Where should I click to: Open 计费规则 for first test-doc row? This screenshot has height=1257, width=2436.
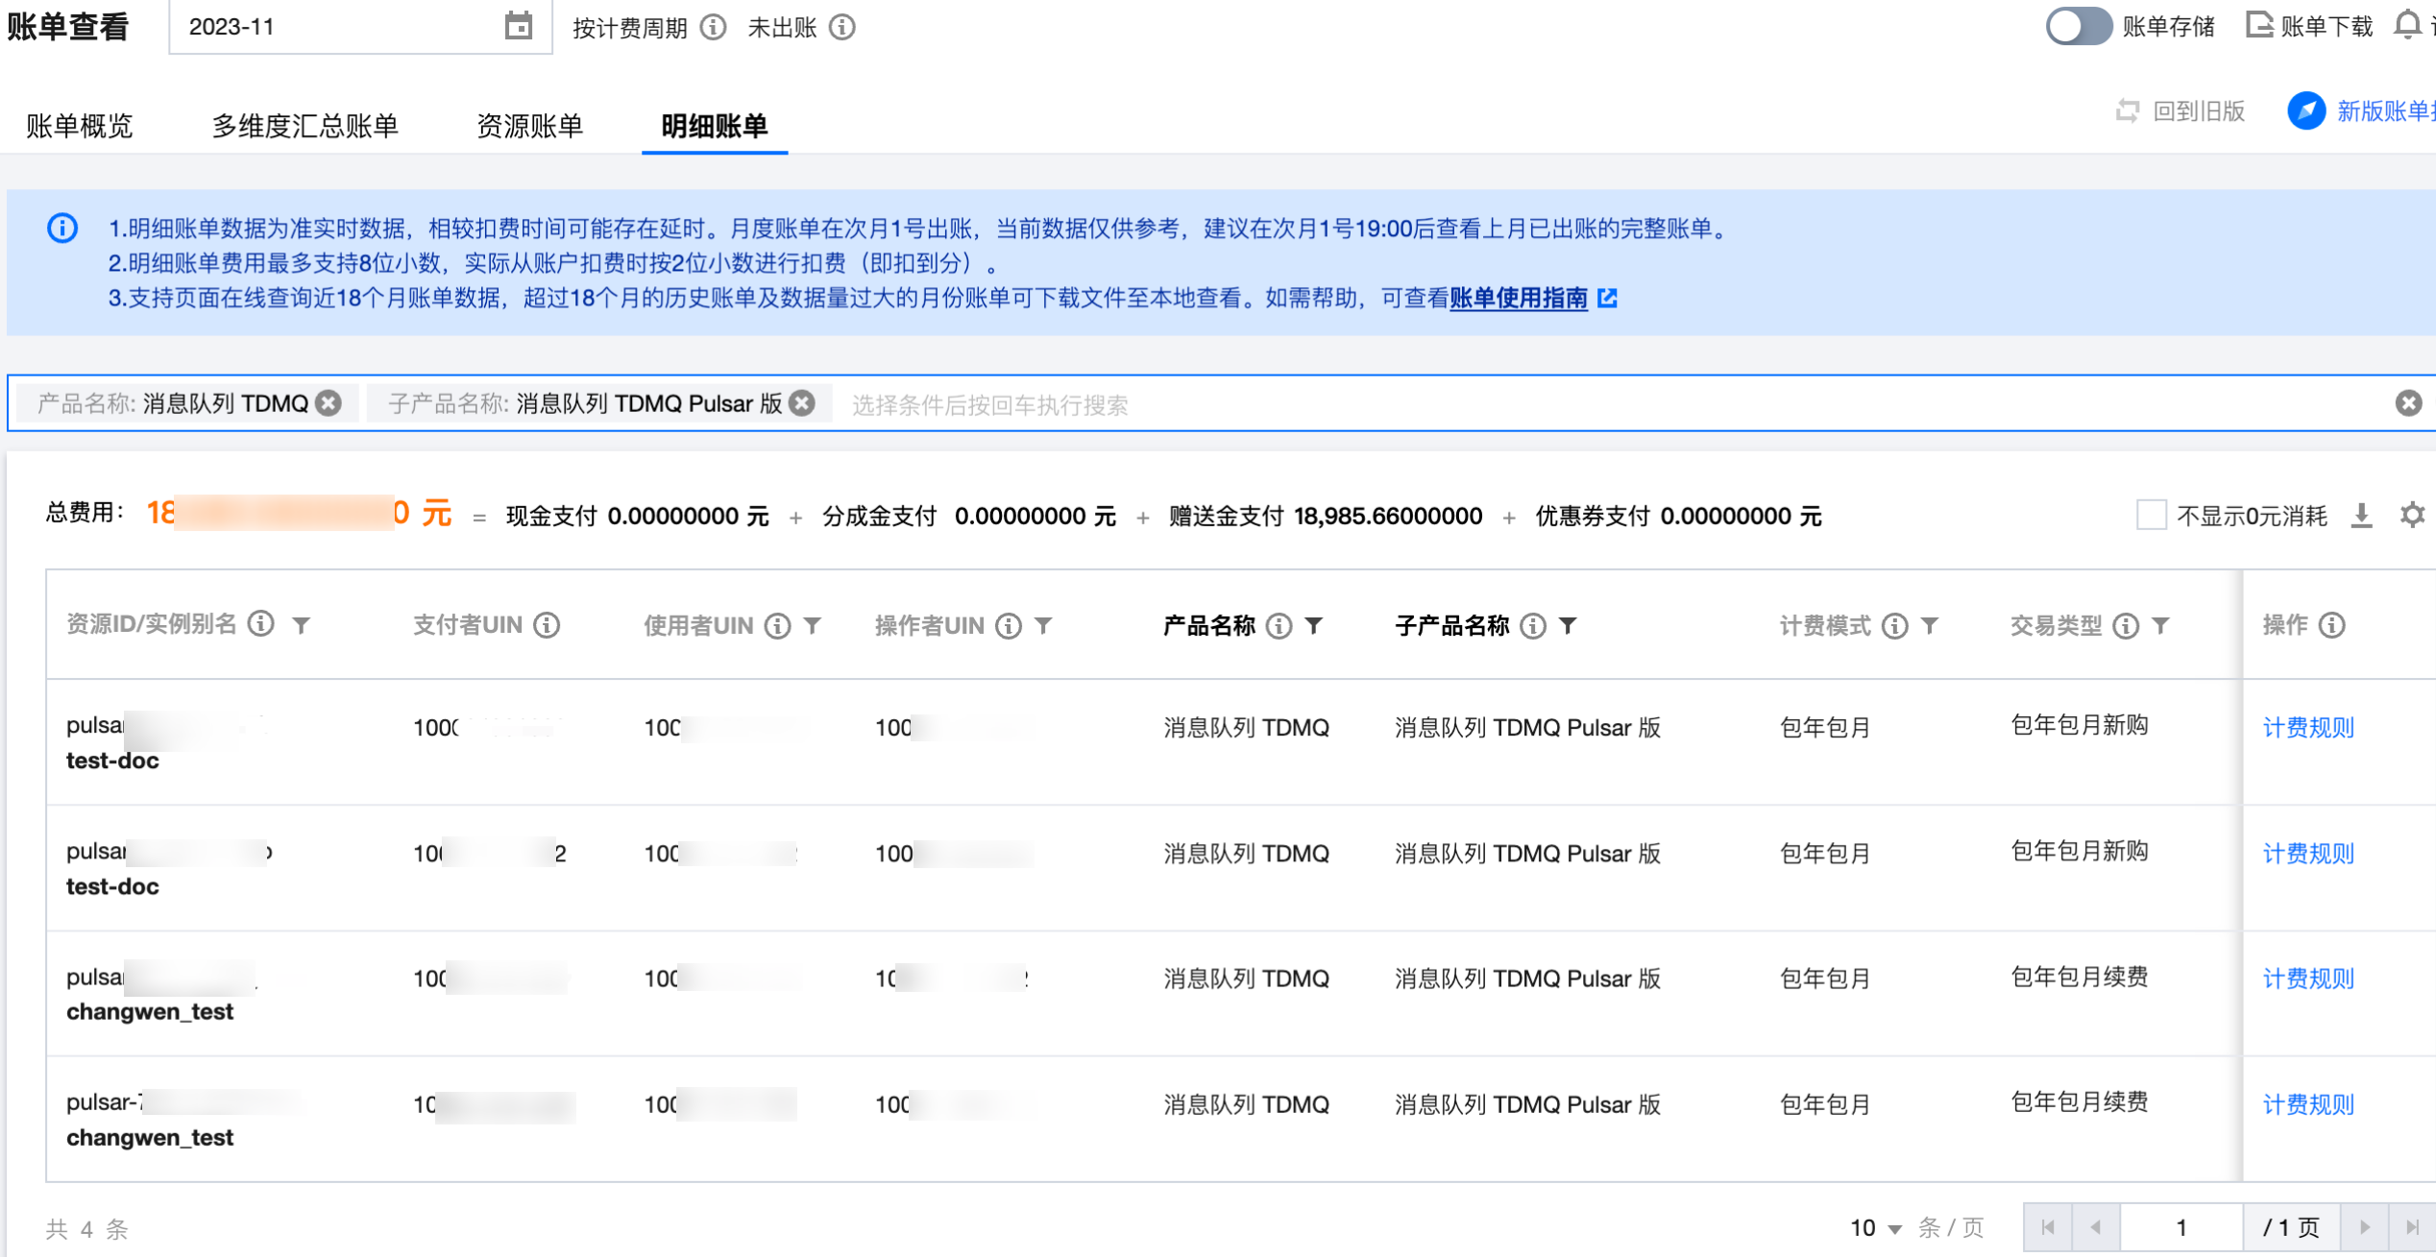click(x=2308, y=728)
